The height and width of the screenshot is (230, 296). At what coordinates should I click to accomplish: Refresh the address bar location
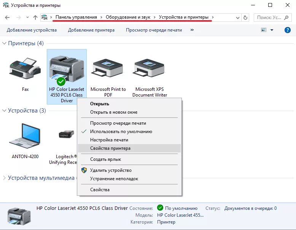245,18
